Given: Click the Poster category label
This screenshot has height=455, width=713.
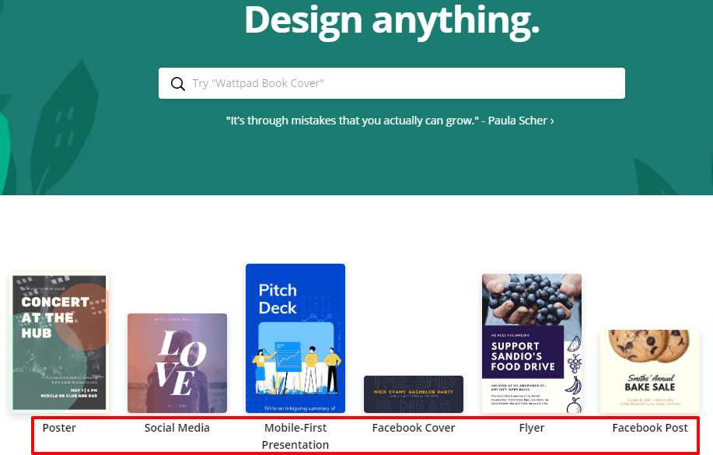Looking at the screenshot, I should pyautogui.click(x=59, y=428).
